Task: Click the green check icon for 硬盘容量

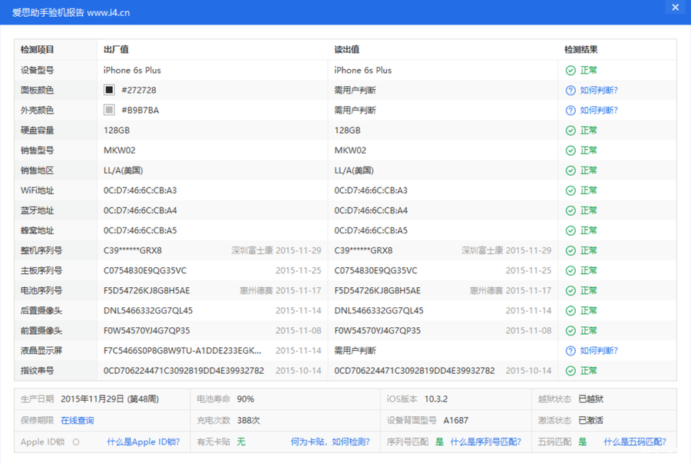Action: (570, 131)
